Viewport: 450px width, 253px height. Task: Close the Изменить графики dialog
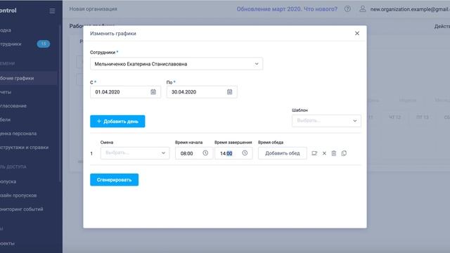point(357,33)
